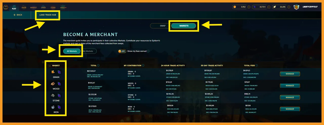Click IRON total fees $87,68
The image size is (324, 125).
(248, 105)
